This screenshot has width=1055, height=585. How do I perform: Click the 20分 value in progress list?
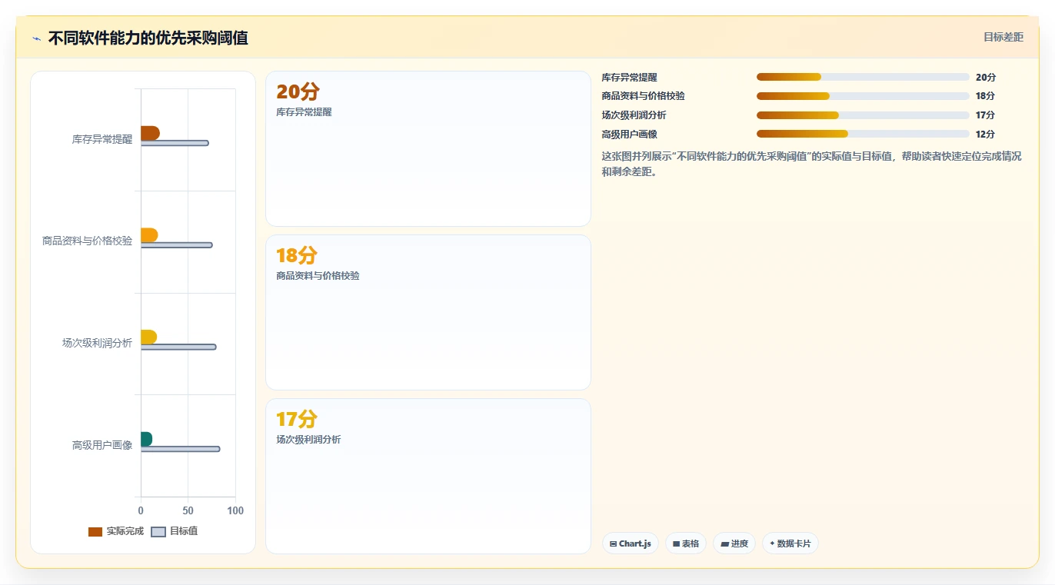coord(986,78)
